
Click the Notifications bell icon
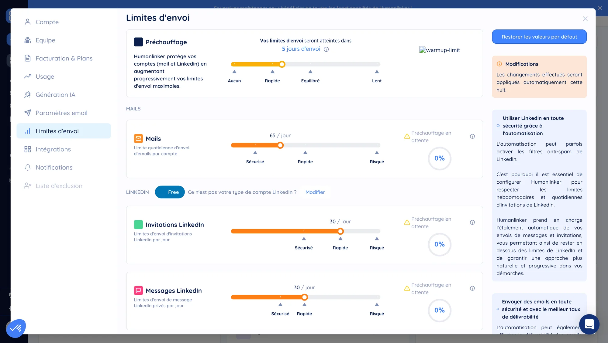(28, 168)
